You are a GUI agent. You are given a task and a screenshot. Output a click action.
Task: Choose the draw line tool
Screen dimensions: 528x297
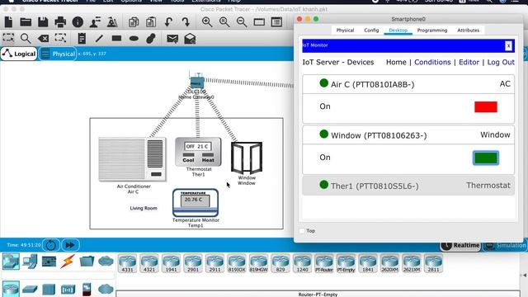click(x=99, y=39)
